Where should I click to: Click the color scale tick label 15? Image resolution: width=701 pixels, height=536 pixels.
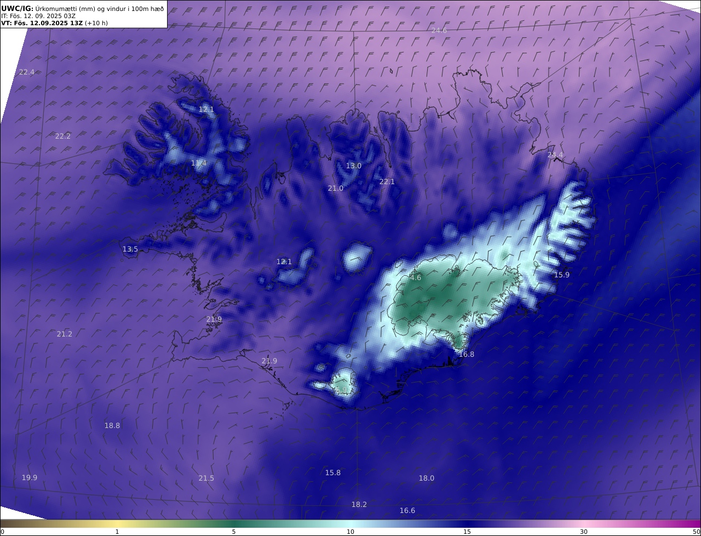467,532
